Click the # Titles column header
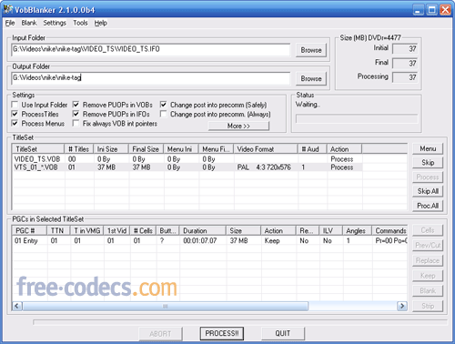The height and width of the screenshot is (344, 455). [79, 149]
